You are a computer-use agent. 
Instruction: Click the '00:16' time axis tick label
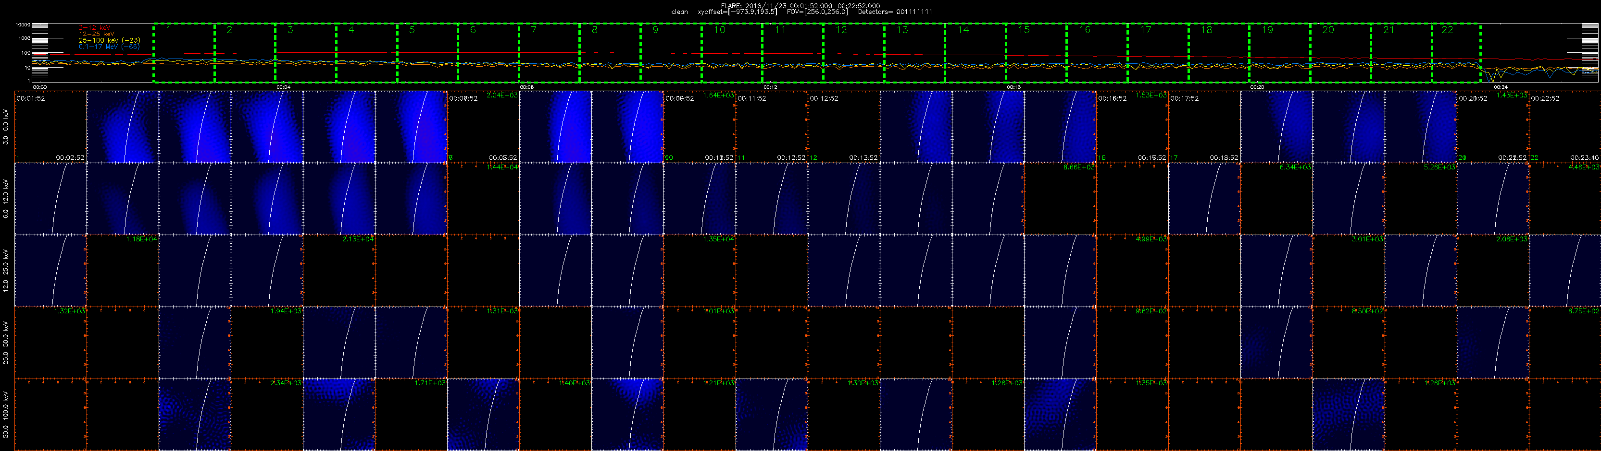(x=1013, y=87)
